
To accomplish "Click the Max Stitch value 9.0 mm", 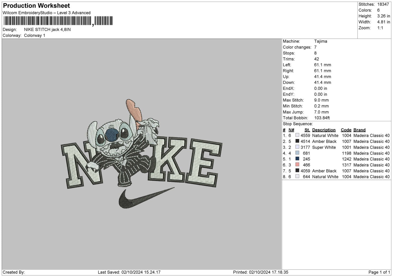I will (x=321, y=100).
